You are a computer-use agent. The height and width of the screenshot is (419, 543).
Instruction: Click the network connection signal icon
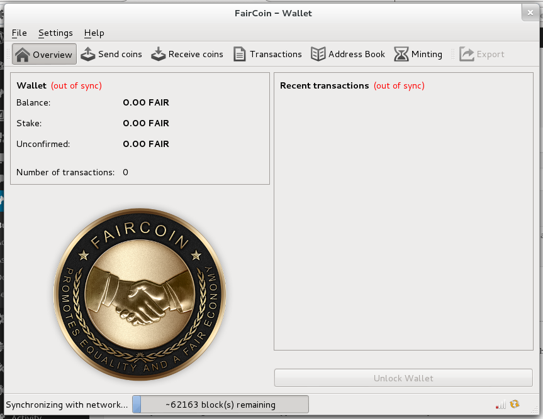pyautogui.click(x=501, y=404)
